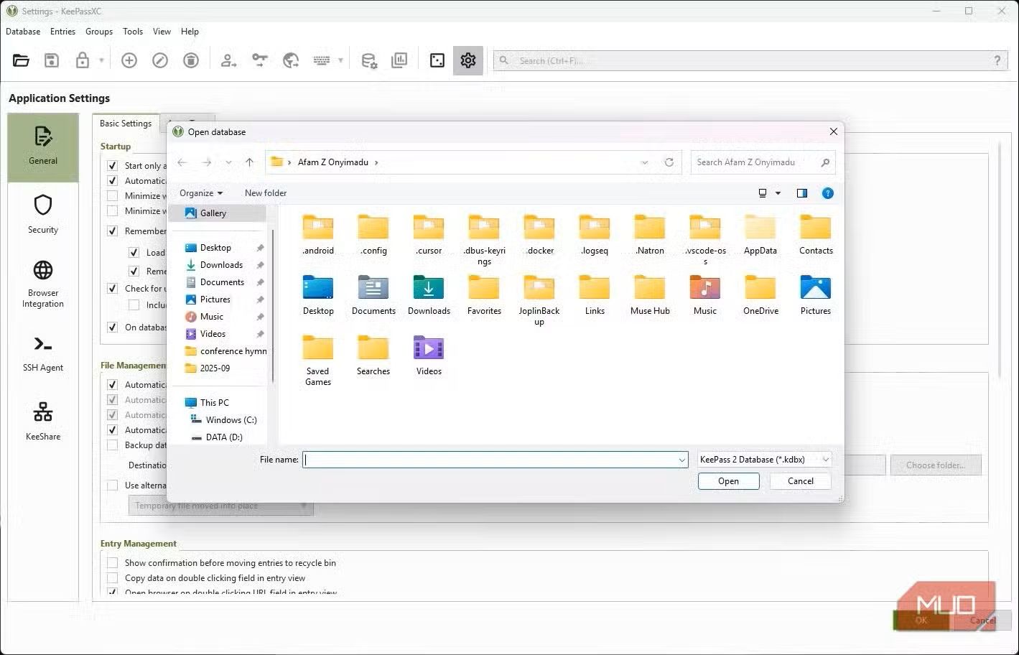The width and height of the screenshot is (1019, 655).
Task: Open the view options dropdown arrow
Action: pos(778,193)
